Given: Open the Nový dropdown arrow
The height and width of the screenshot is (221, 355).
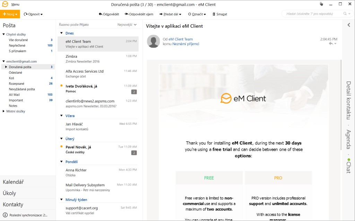Looking at the screenshot, I should pos(16,14).
